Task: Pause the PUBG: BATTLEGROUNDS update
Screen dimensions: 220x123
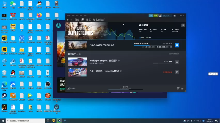Action: pos(177,45)
